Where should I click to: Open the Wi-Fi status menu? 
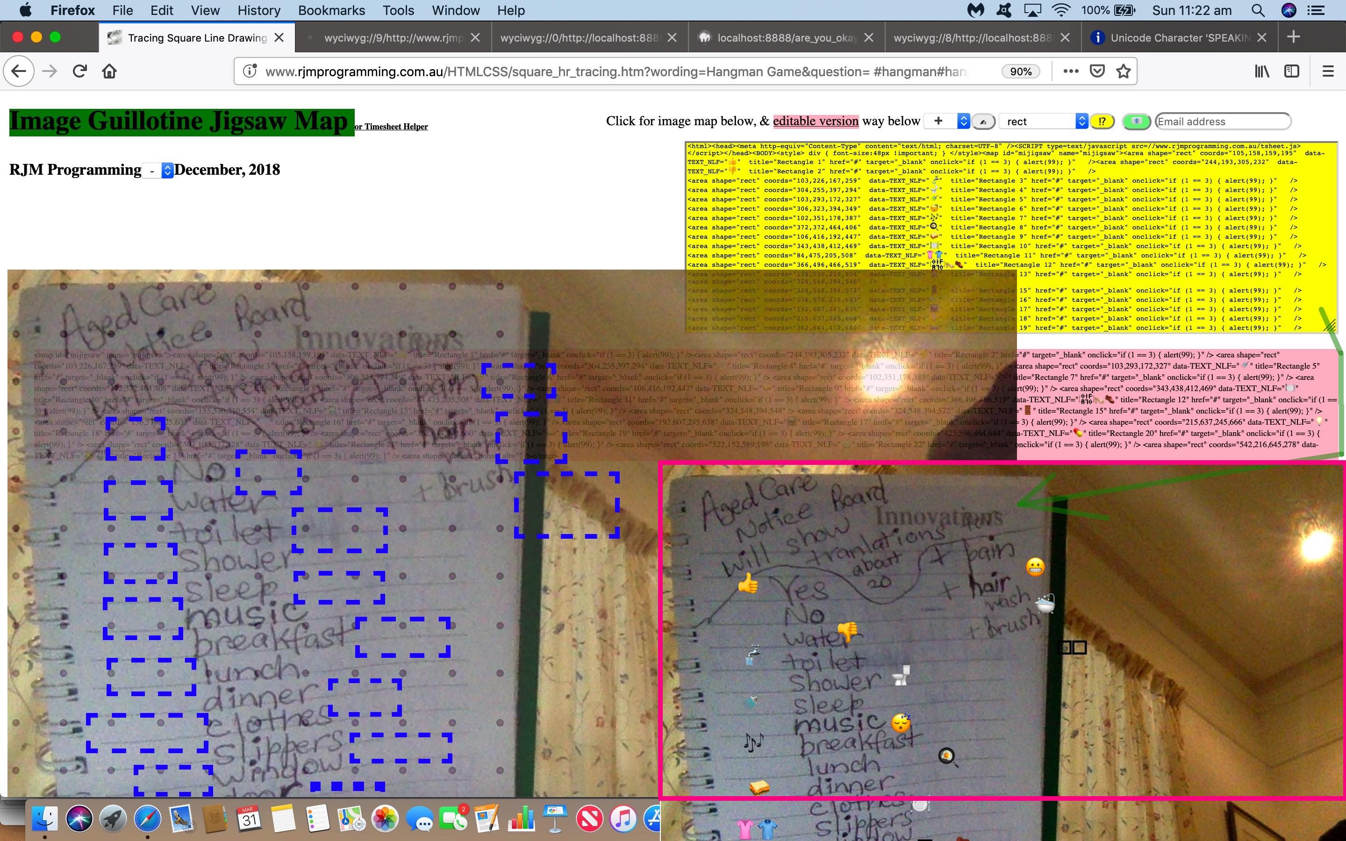click(x=1061, y=10)
